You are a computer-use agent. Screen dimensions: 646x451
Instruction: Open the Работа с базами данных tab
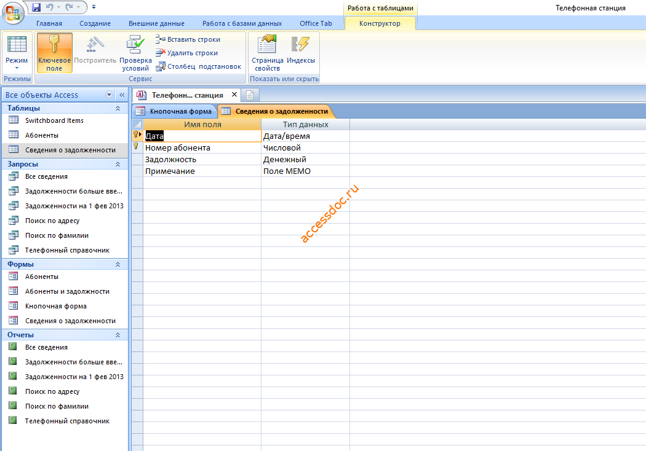(x=242, y=23)
